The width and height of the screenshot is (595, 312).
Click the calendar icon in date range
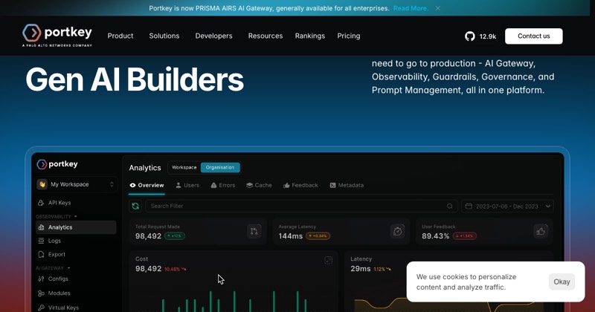[x=469, y=207]
